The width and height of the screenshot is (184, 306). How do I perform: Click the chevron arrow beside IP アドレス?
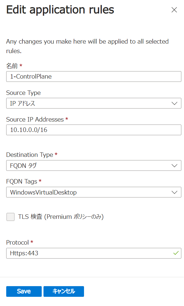(x=175, y=103)
